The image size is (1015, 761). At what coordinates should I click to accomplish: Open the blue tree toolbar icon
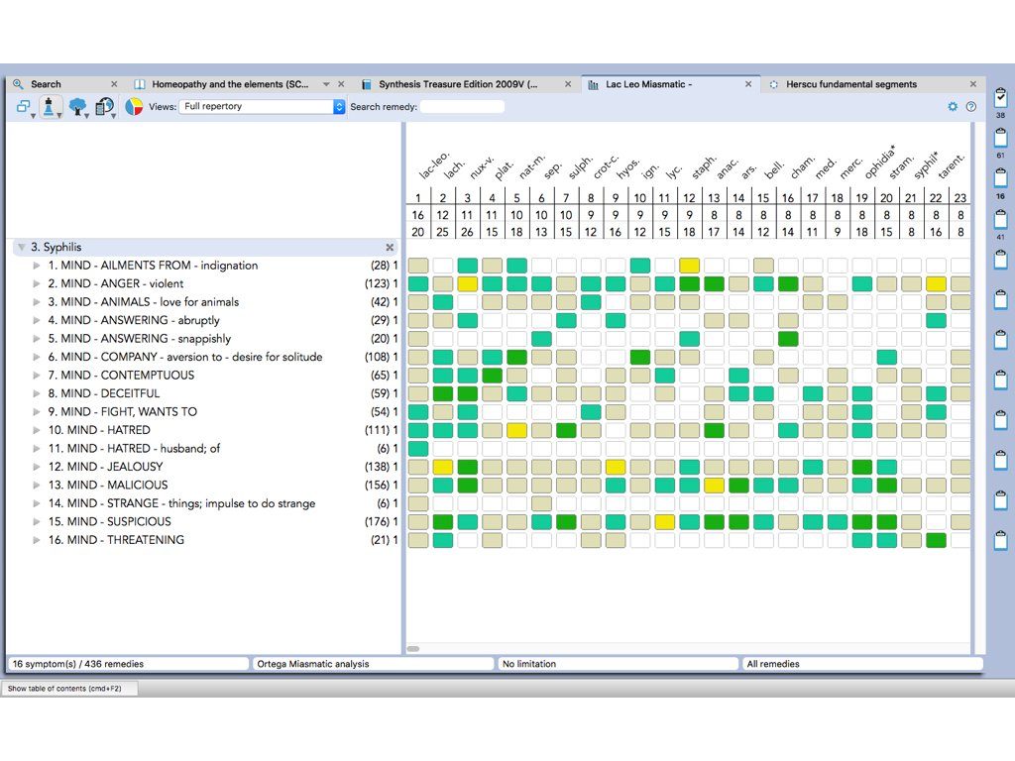(77, 107)
